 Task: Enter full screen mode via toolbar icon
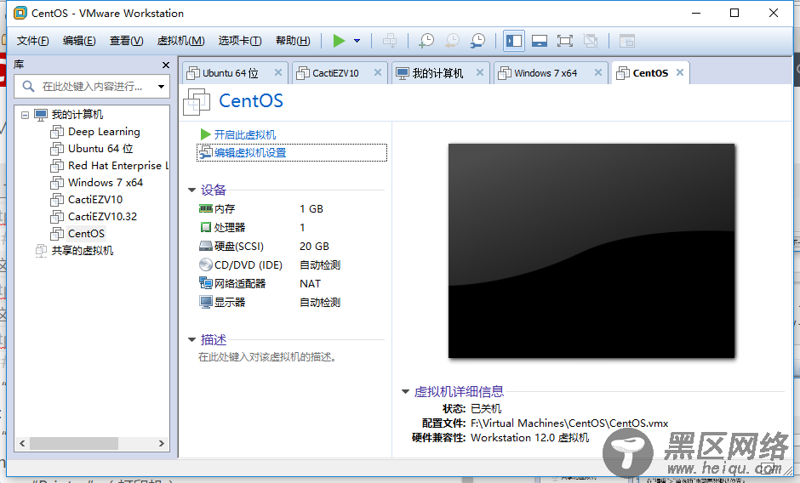[x=565, y=41]
